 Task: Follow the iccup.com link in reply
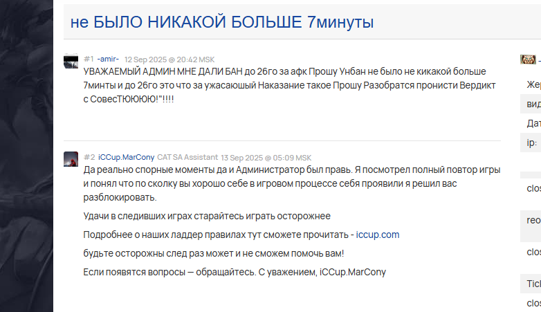click(x=378, y=235)
